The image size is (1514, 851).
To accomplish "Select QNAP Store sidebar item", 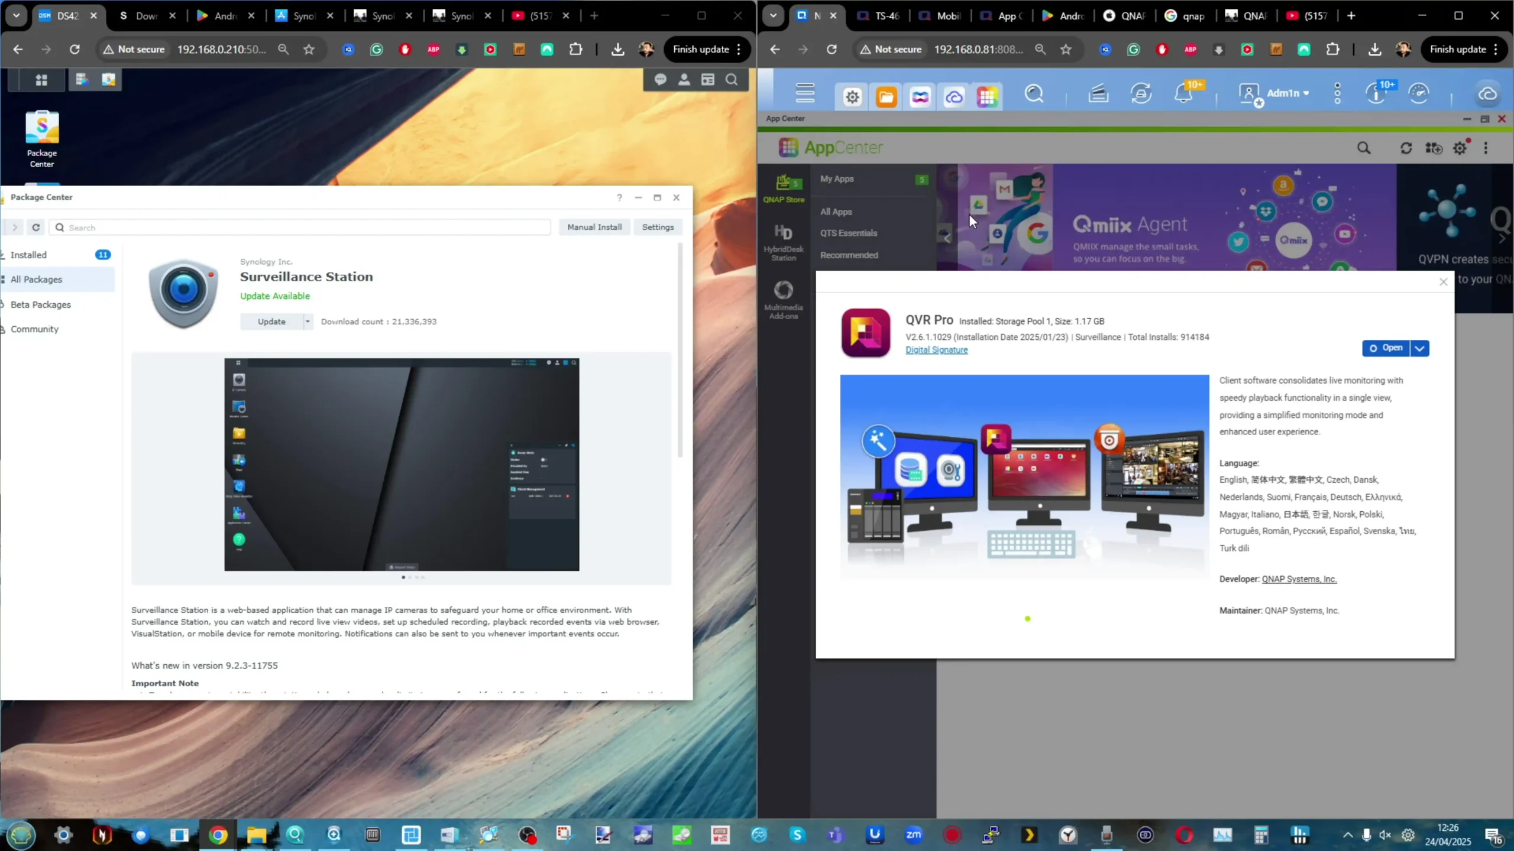I will coord(784,189).
